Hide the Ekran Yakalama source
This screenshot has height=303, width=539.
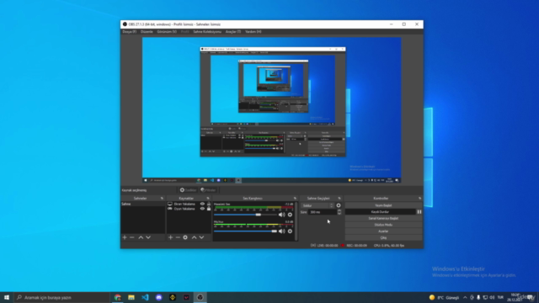point(202,204)
